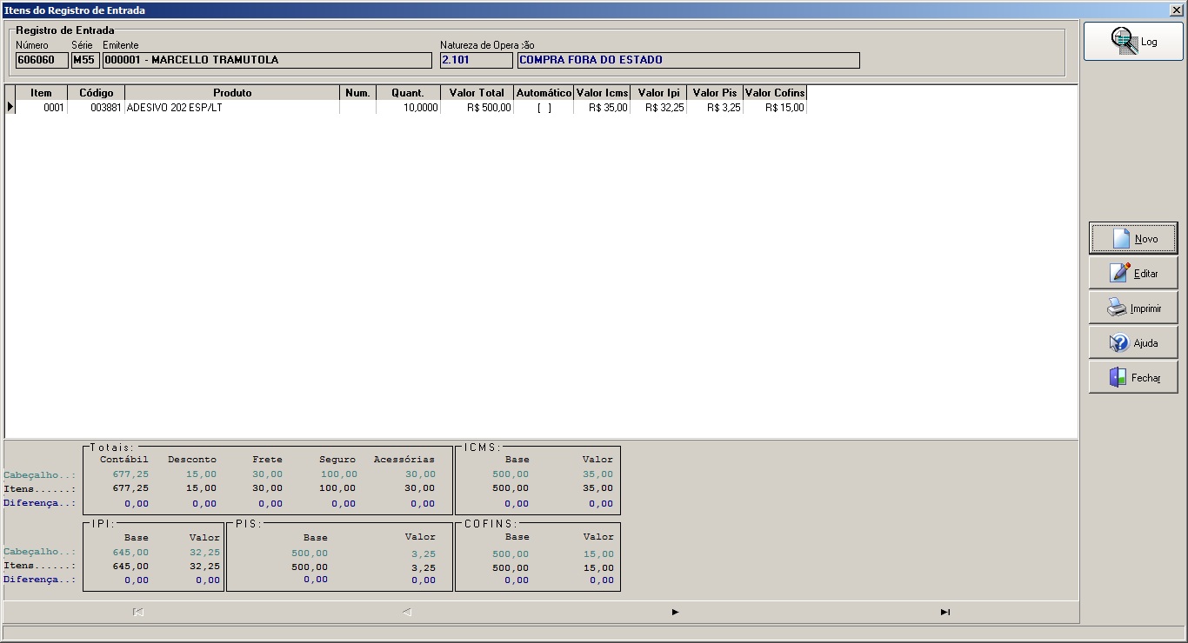Select the quantity cell 10,0000

(x=408, y=108)
